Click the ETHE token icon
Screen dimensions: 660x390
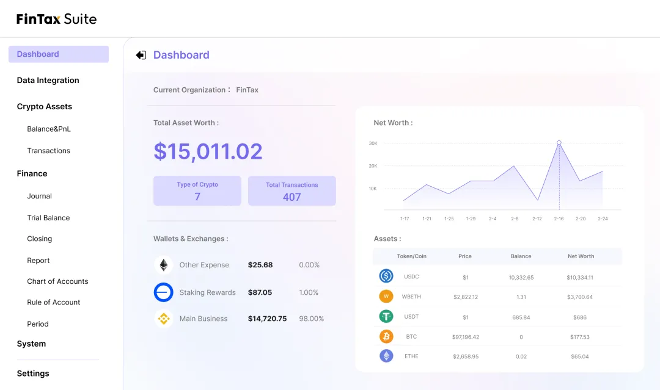click(386, 356)
